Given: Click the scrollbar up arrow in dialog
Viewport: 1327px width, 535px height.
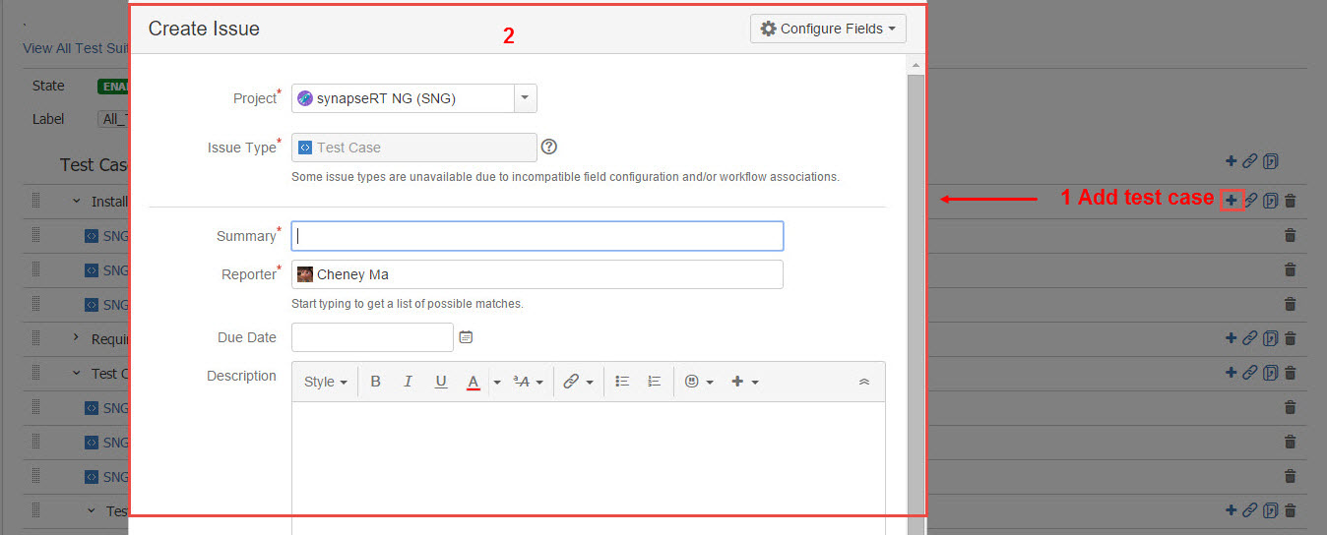Looking at the screenshot, I should (916, 65).
